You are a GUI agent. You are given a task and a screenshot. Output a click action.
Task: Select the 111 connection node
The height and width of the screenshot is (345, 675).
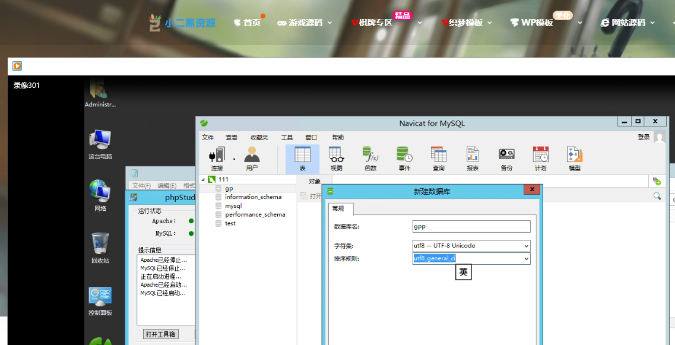[x=223, y=179]
